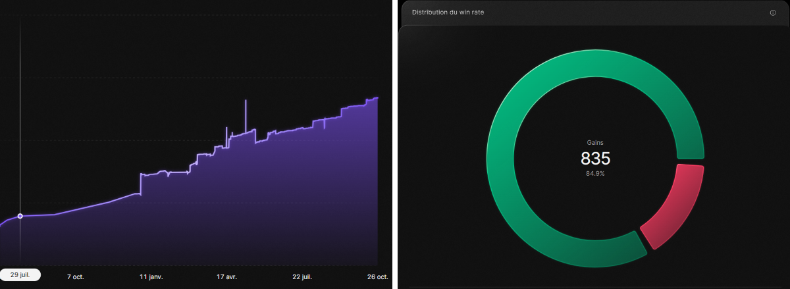Select the 29 juil. date label
This screenshot has height=289, width=790.
click(20, 275)
